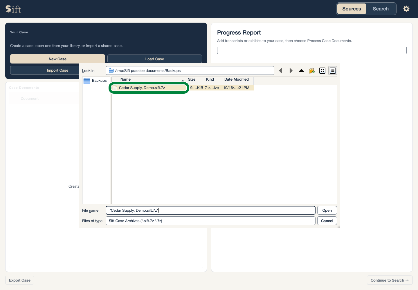Cancel the file dialog

tap(327, 221)
